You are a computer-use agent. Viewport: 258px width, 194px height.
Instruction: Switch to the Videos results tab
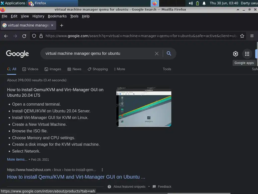click(x=30, y=69)
